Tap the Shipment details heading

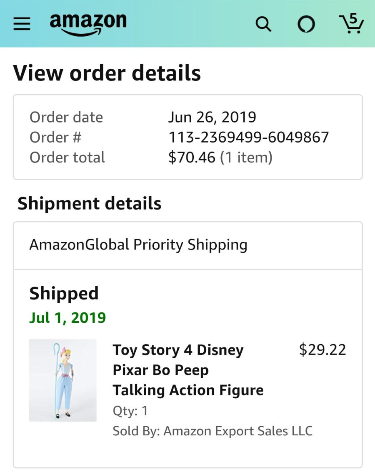click(x=89, y=204)
